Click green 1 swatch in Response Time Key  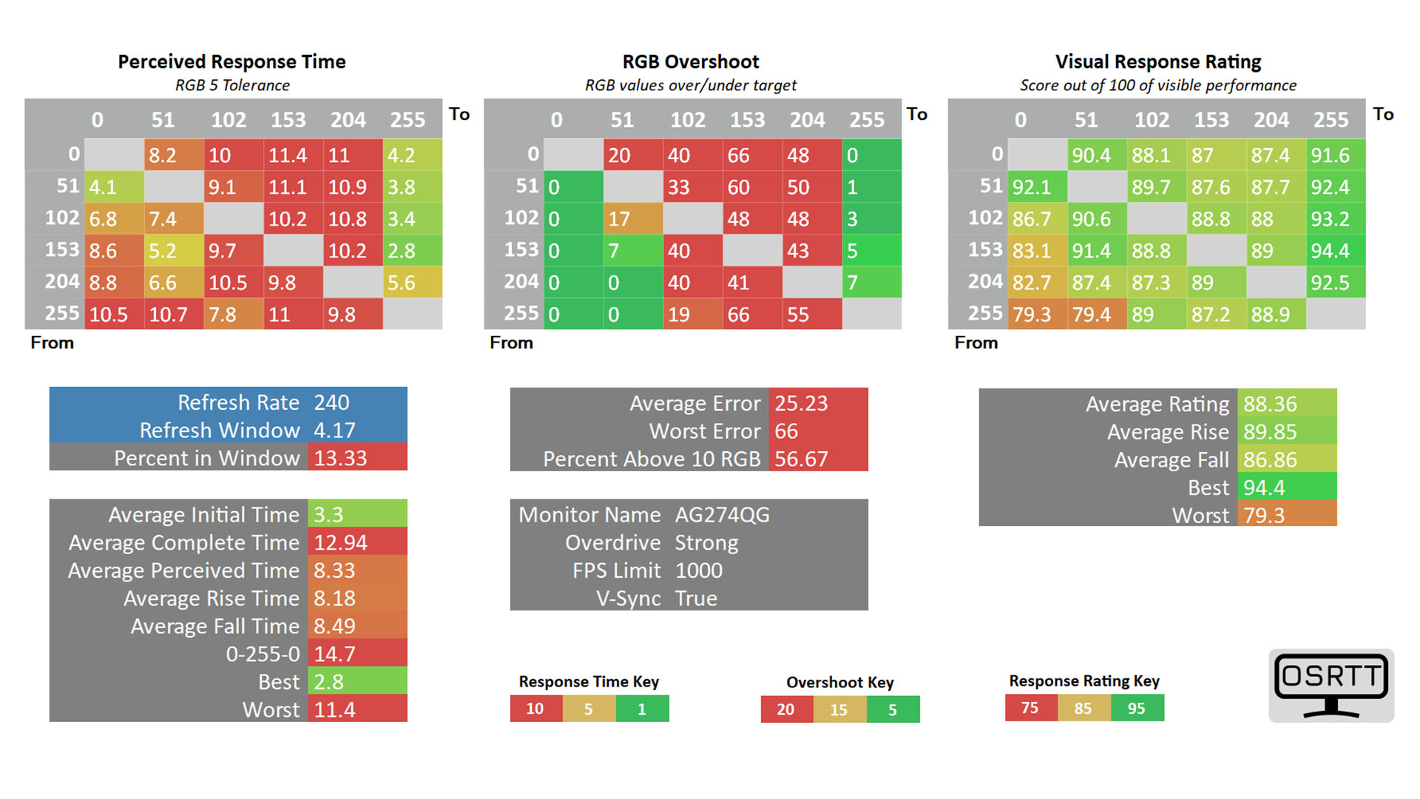[x=642, y=709]
